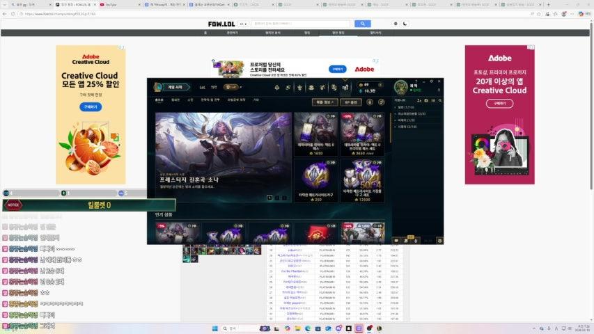Expand the second friend group in the social panel
This screenshot has width=594, height=334.
pos(410,113)
